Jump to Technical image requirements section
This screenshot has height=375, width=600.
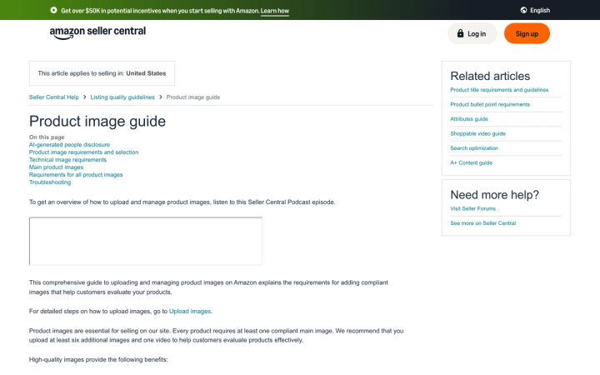[67, 159]
